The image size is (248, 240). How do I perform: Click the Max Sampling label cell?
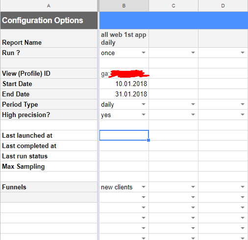[x=49, y=166]
